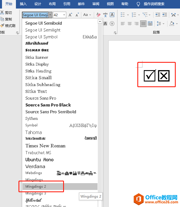
Task: Click the line spacing icon
Action: 159,24
